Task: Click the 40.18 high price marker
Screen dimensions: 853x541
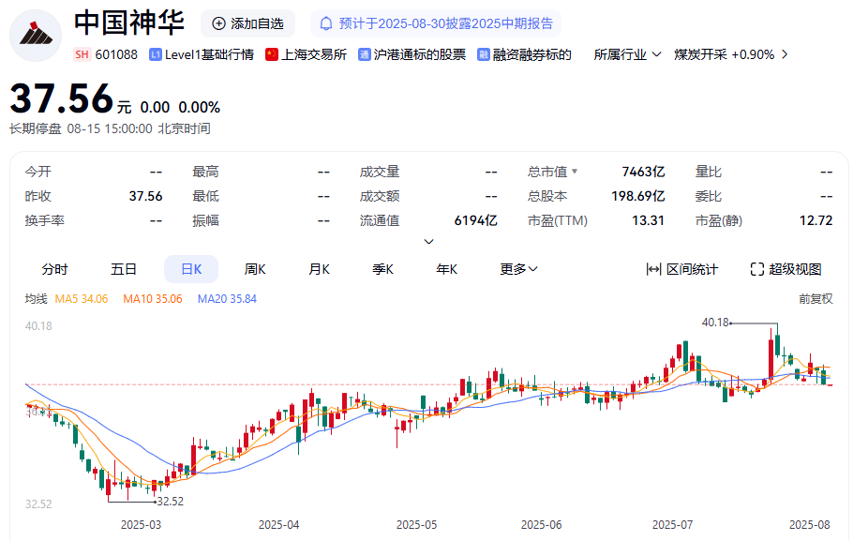Action: click(715, 323)
